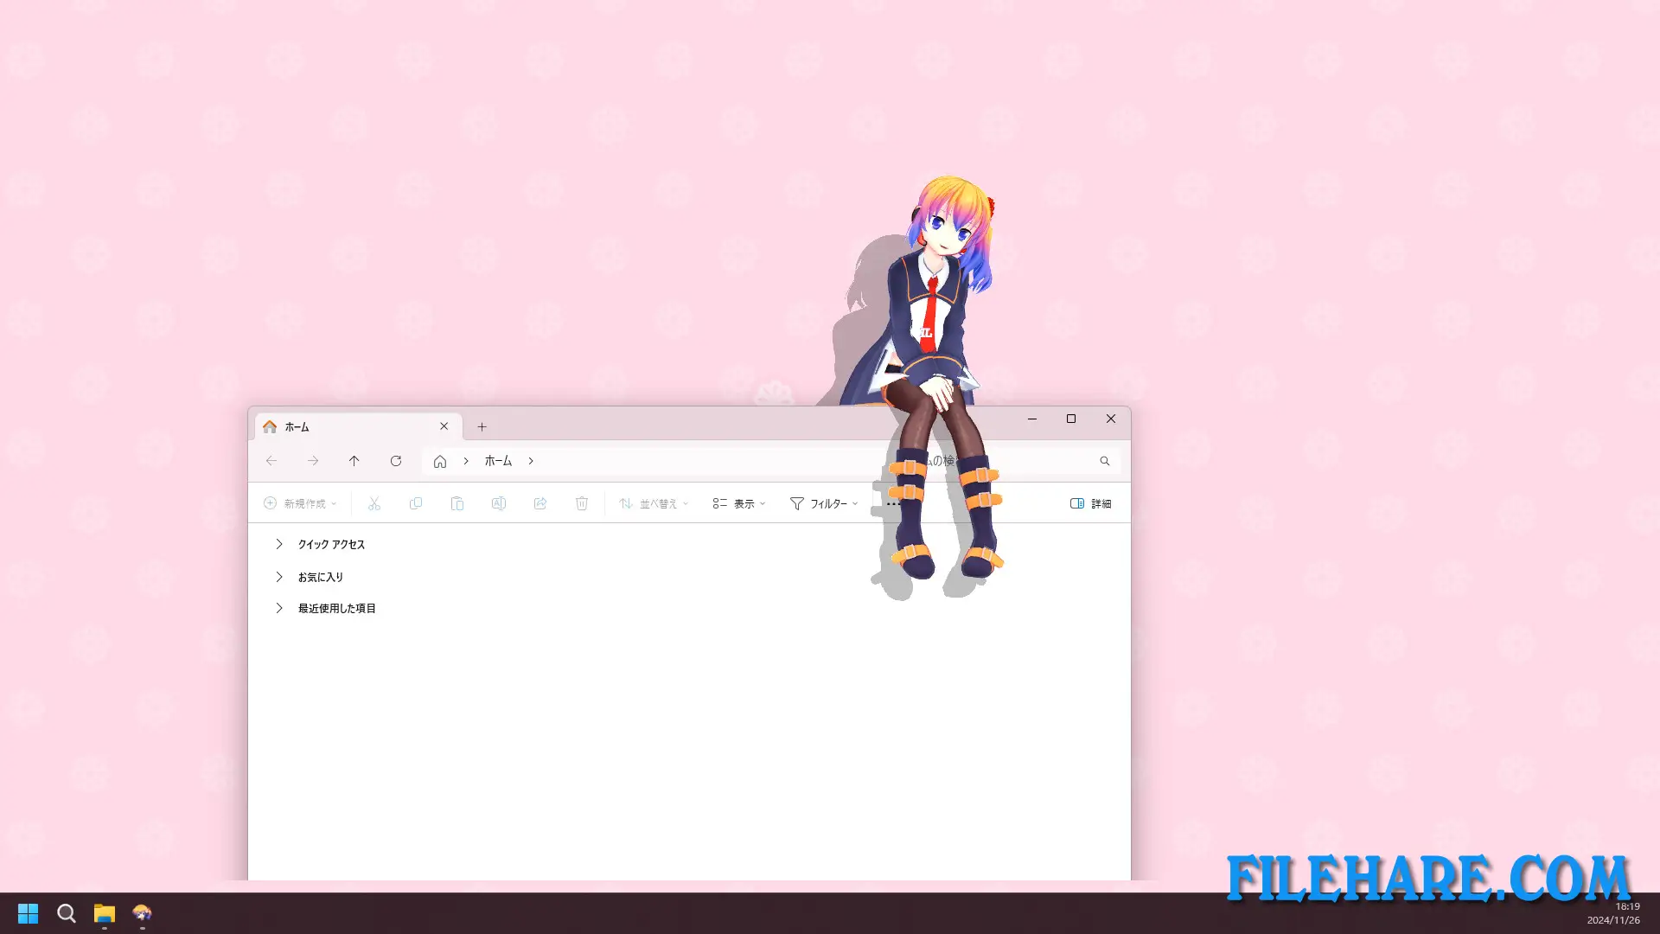Select the ホーム tab
The width and height of the screenshot is (1660, 934).
coord(358,426)
